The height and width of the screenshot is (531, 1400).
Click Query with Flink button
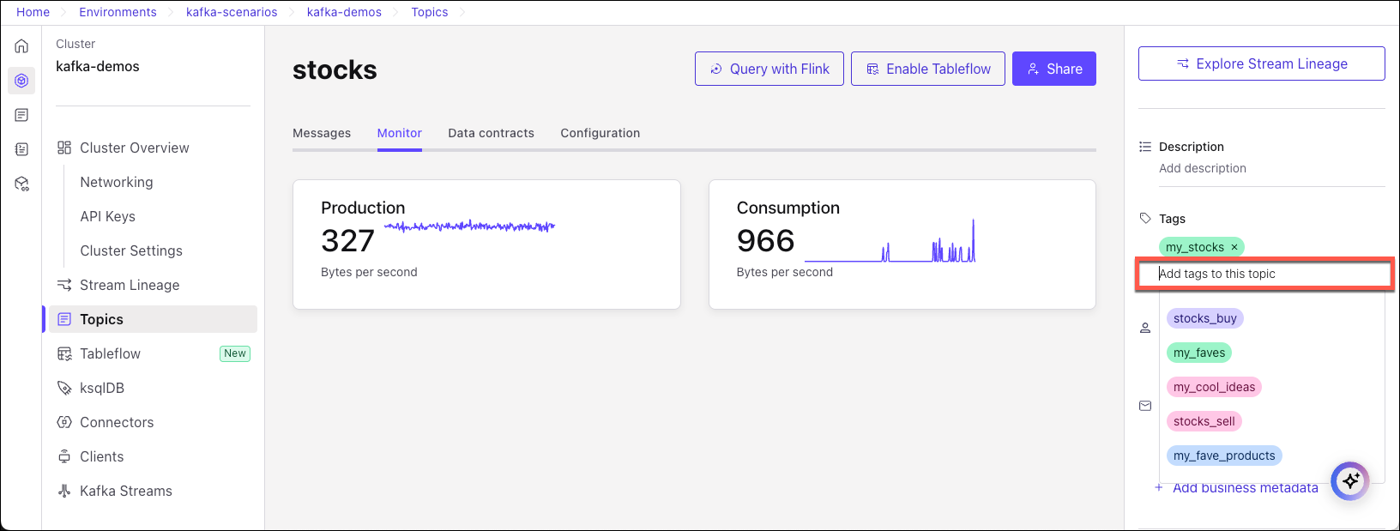click(x=769, y=69)
